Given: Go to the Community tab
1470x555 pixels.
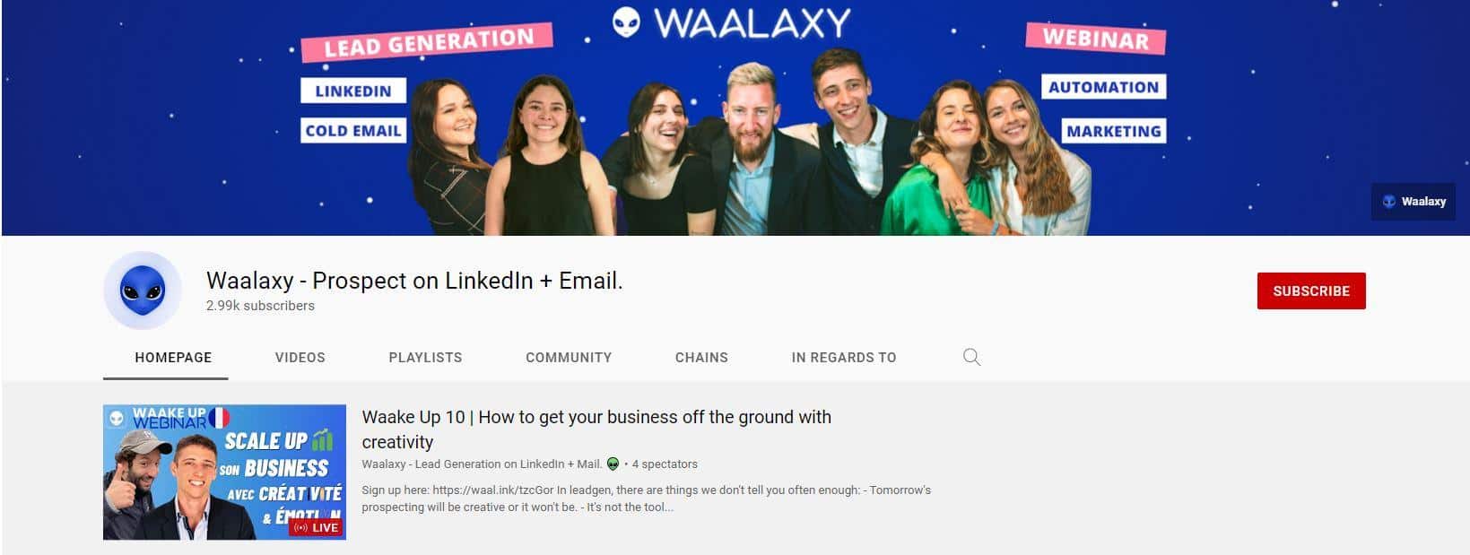Looking at the screenshot, I should 569,357.
